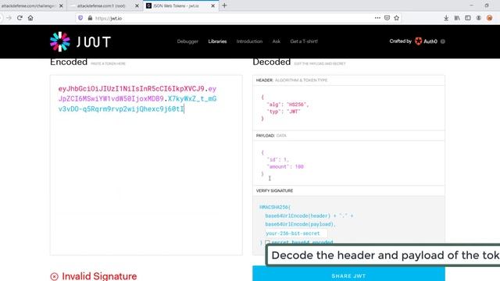Screen dimensions: 500x281
Task: Toggle the sidebar icon in toolbar
Action: pyautogui.click(x=468, y=18)
